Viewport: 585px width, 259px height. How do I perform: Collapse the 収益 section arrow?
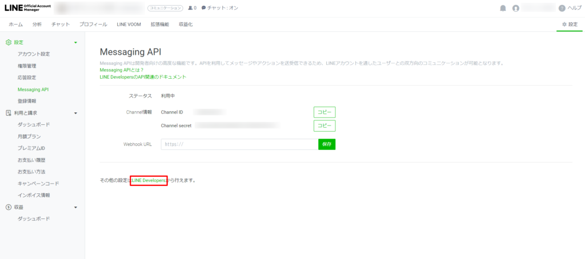click(76, 207)
